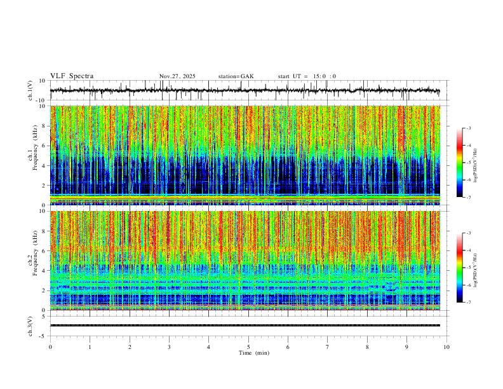Click the ch.1 colorbar "log(PSD)(V²/Hz)" label
This screenshot has width=503, height=389.
(475, 166)
